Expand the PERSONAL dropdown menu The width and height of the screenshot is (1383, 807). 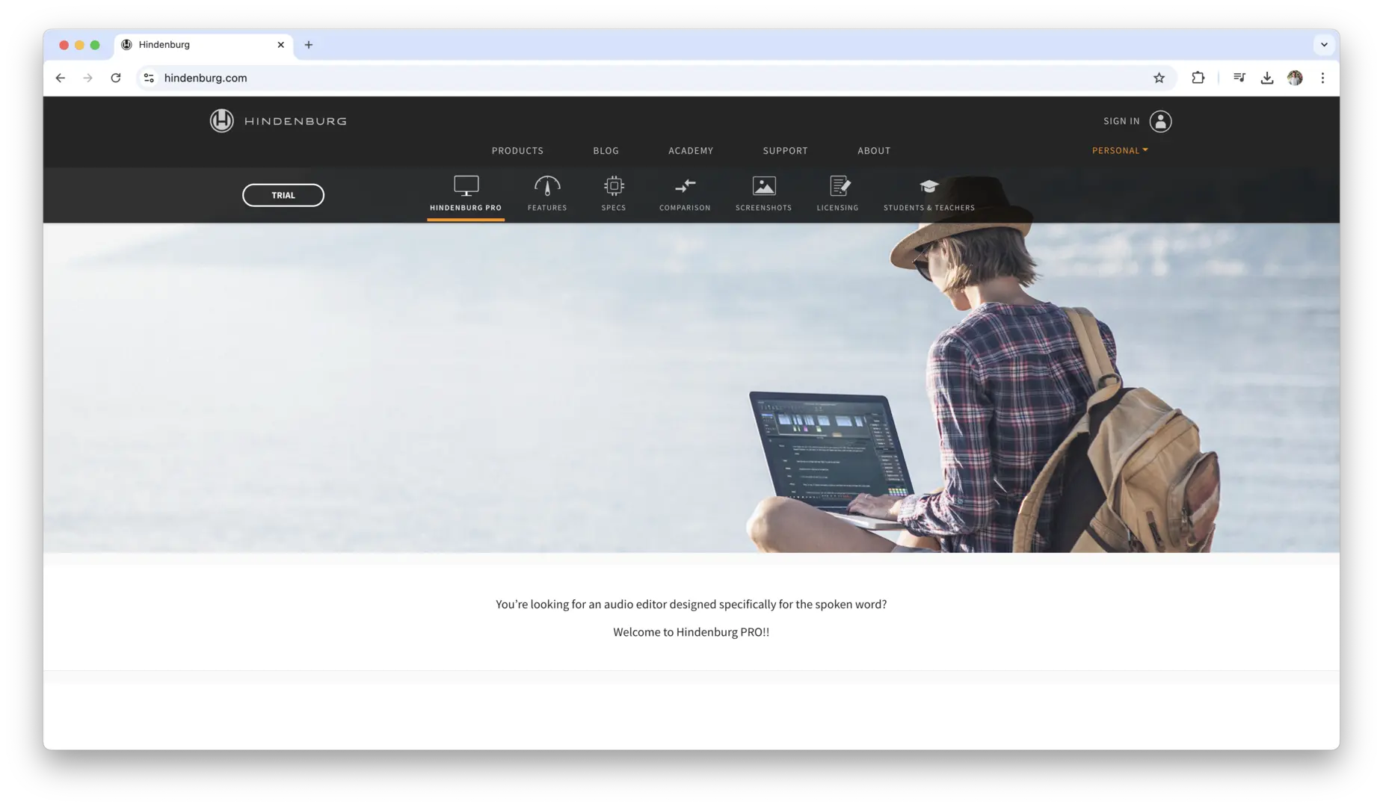point(1120,150)
